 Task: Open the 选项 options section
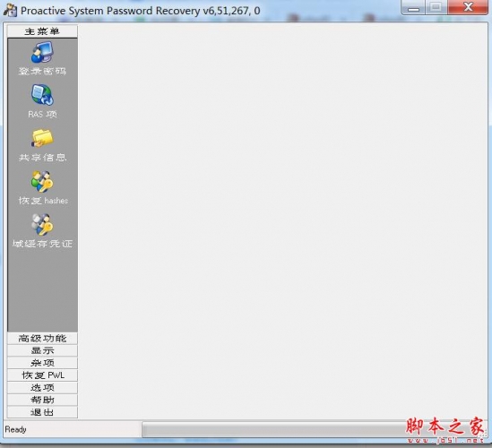42,388
